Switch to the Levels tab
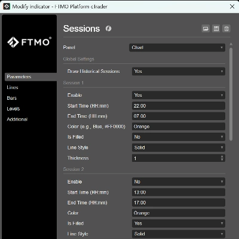Image resolution: width=239 pixels, height=239 pixels. tap(13, 109)
